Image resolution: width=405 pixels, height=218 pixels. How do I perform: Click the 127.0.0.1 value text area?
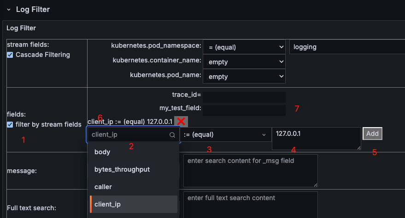(316, 138)
